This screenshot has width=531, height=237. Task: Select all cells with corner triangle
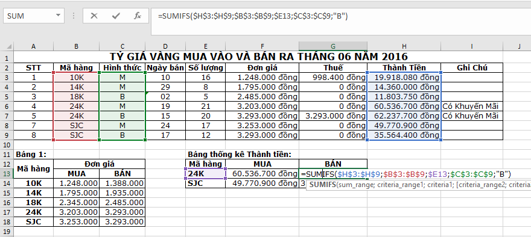7,46
